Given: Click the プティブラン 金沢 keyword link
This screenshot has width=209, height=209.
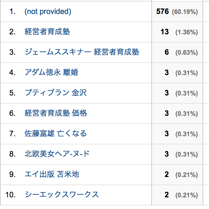Looking at the screenshot, I should click(x=56, y=93).
